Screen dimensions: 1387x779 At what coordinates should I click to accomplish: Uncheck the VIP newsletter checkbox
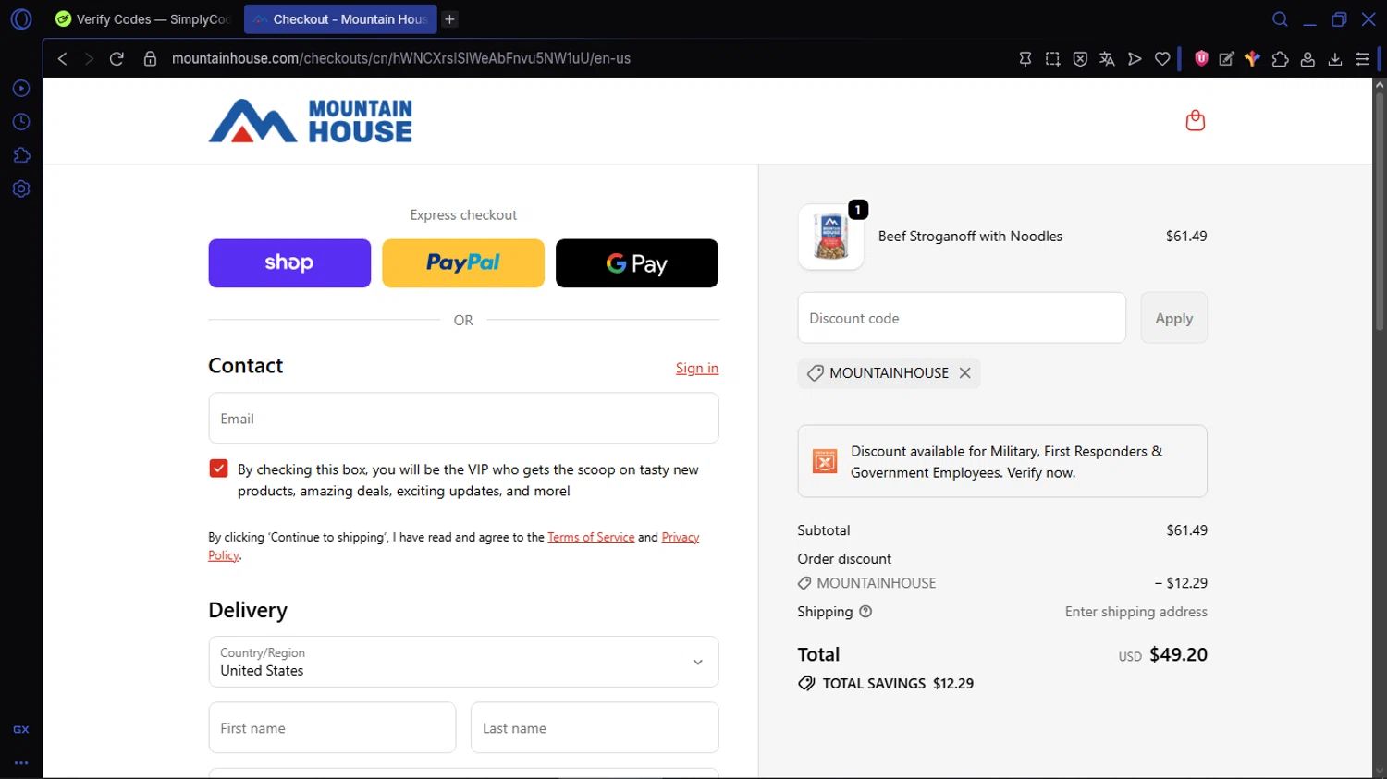click(218, 469)
